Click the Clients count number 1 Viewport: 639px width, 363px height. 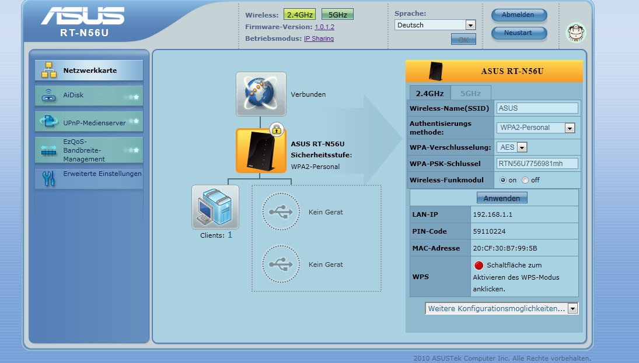pos(230,235)
